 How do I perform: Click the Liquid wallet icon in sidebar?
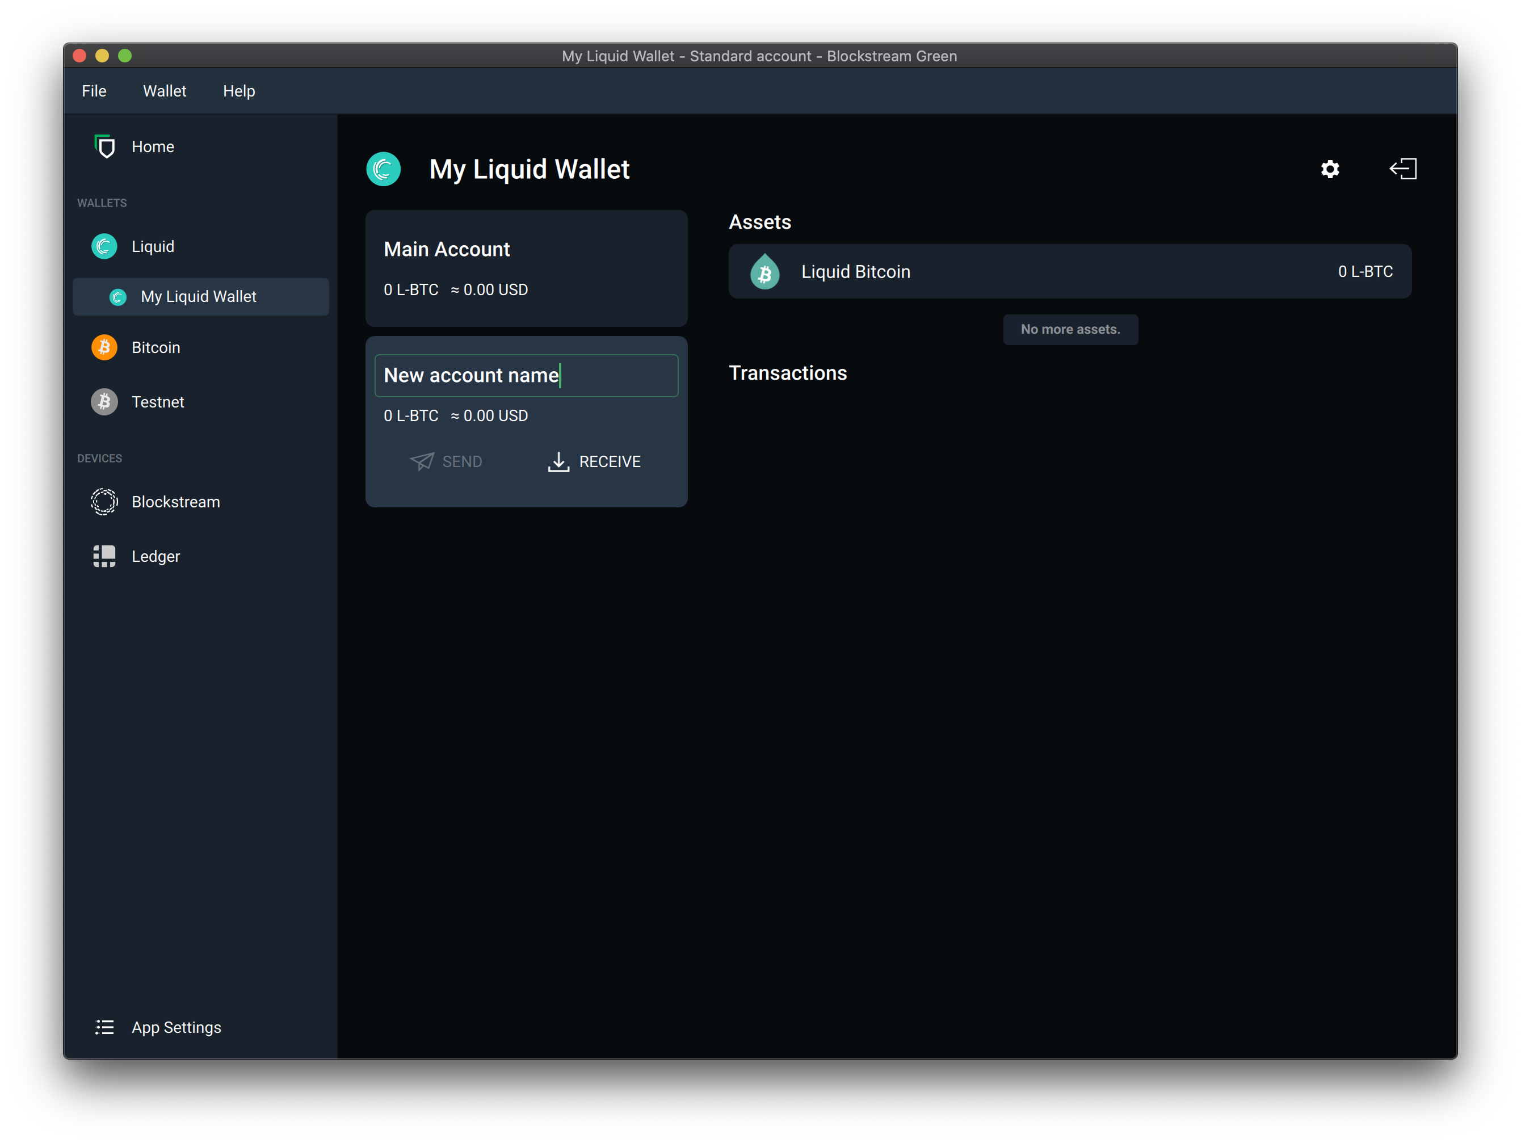click(104, 246)
